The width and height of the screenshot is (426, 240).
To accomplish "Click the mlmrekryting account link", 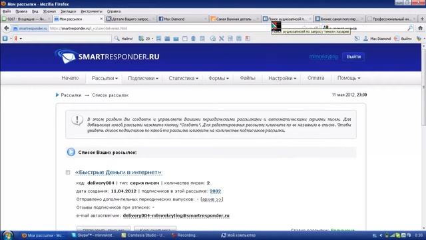I will coord(323,57).
